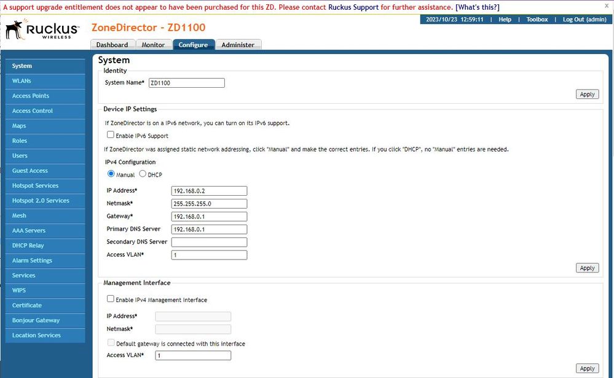This screenshot has height=378, width=614.
Task: Apply the Device IP Settings
Action: [x=587, y=268]
